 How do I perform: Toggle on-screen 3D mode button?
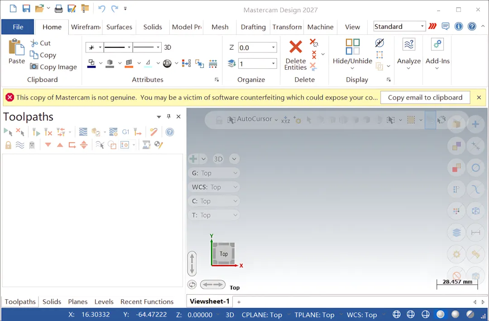coord(218,159)
